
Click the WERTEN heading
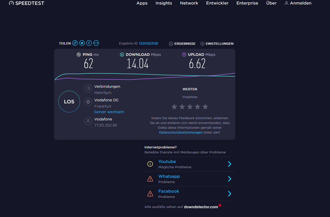tap(190, 89)
